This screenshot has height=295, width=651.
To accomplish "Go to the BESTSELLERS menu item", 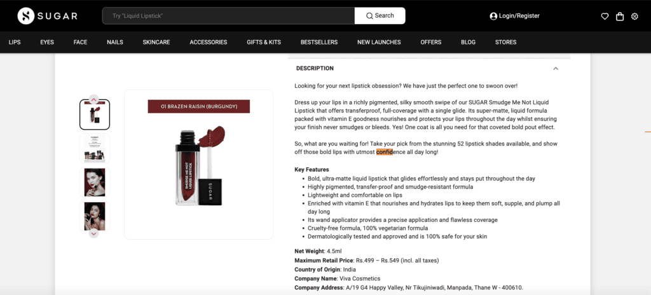I will pos(319,42).
